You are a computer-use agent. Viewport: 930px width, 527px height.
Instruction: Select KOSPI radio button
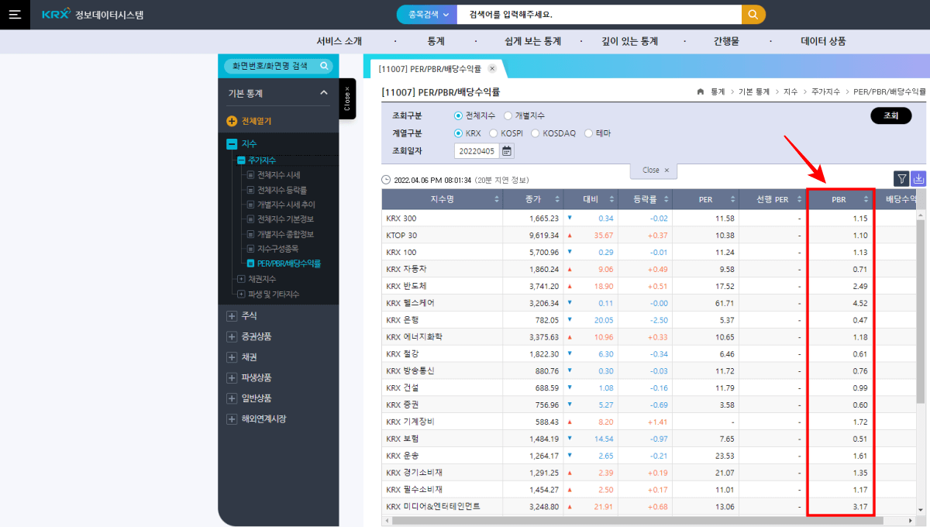tap(494, 133)
